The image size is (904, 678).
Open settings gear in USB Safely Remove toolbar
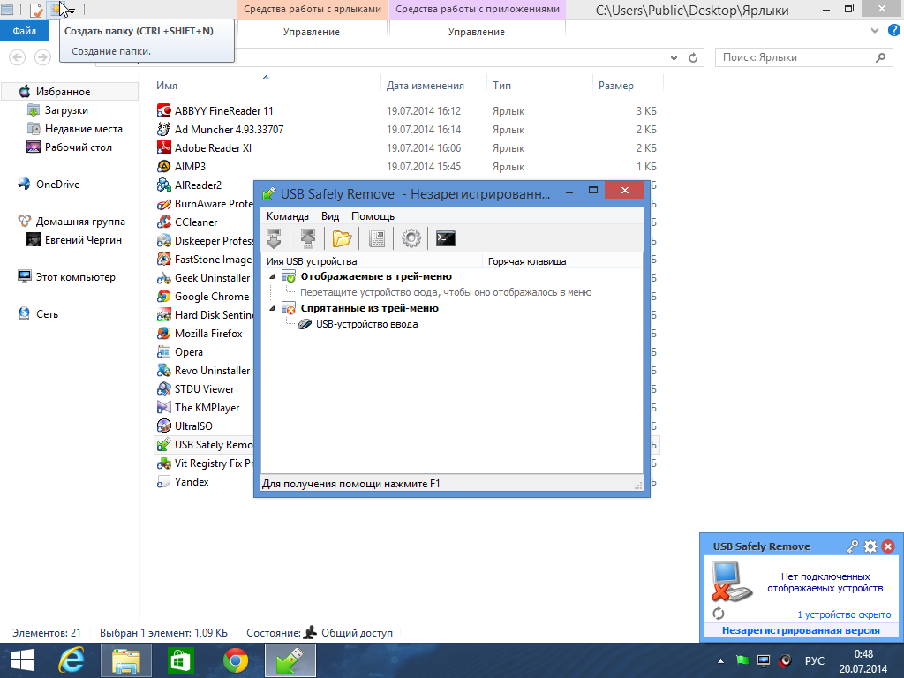411,237
